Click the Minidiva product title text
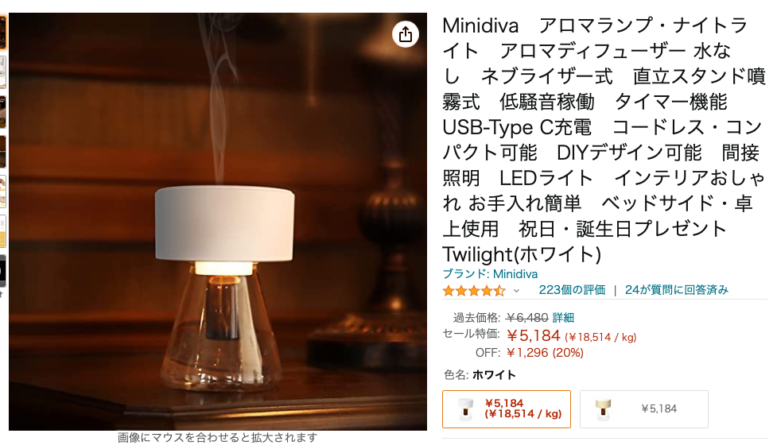The width and height of the screenshot is (777, 445). (604, 140)
